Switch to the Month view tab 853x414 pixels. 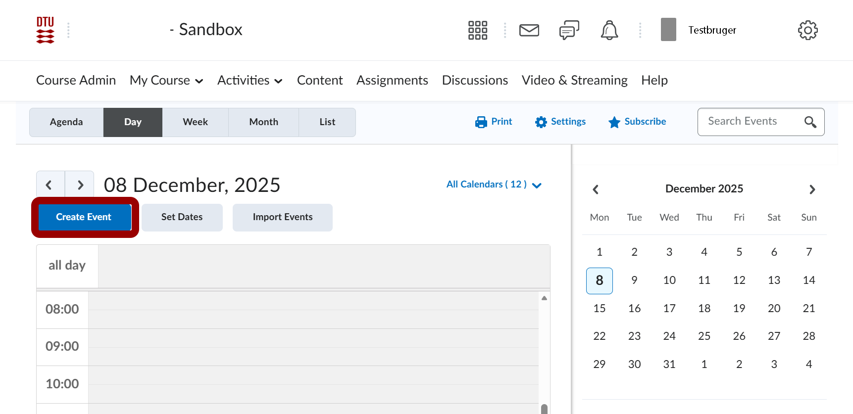263,122
